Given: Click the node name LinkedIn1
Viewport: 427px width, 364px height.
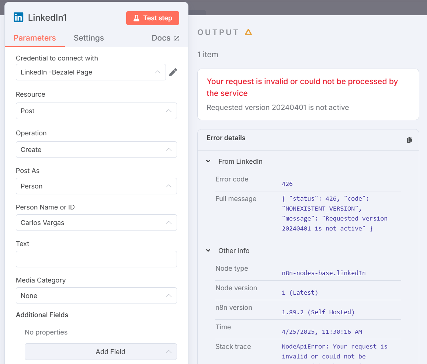Looking at the screenshot, I should pyautogui.click(x=48, y=17).
